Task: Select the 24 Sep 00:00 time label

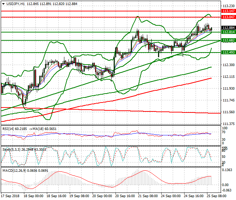Action: 171,196
